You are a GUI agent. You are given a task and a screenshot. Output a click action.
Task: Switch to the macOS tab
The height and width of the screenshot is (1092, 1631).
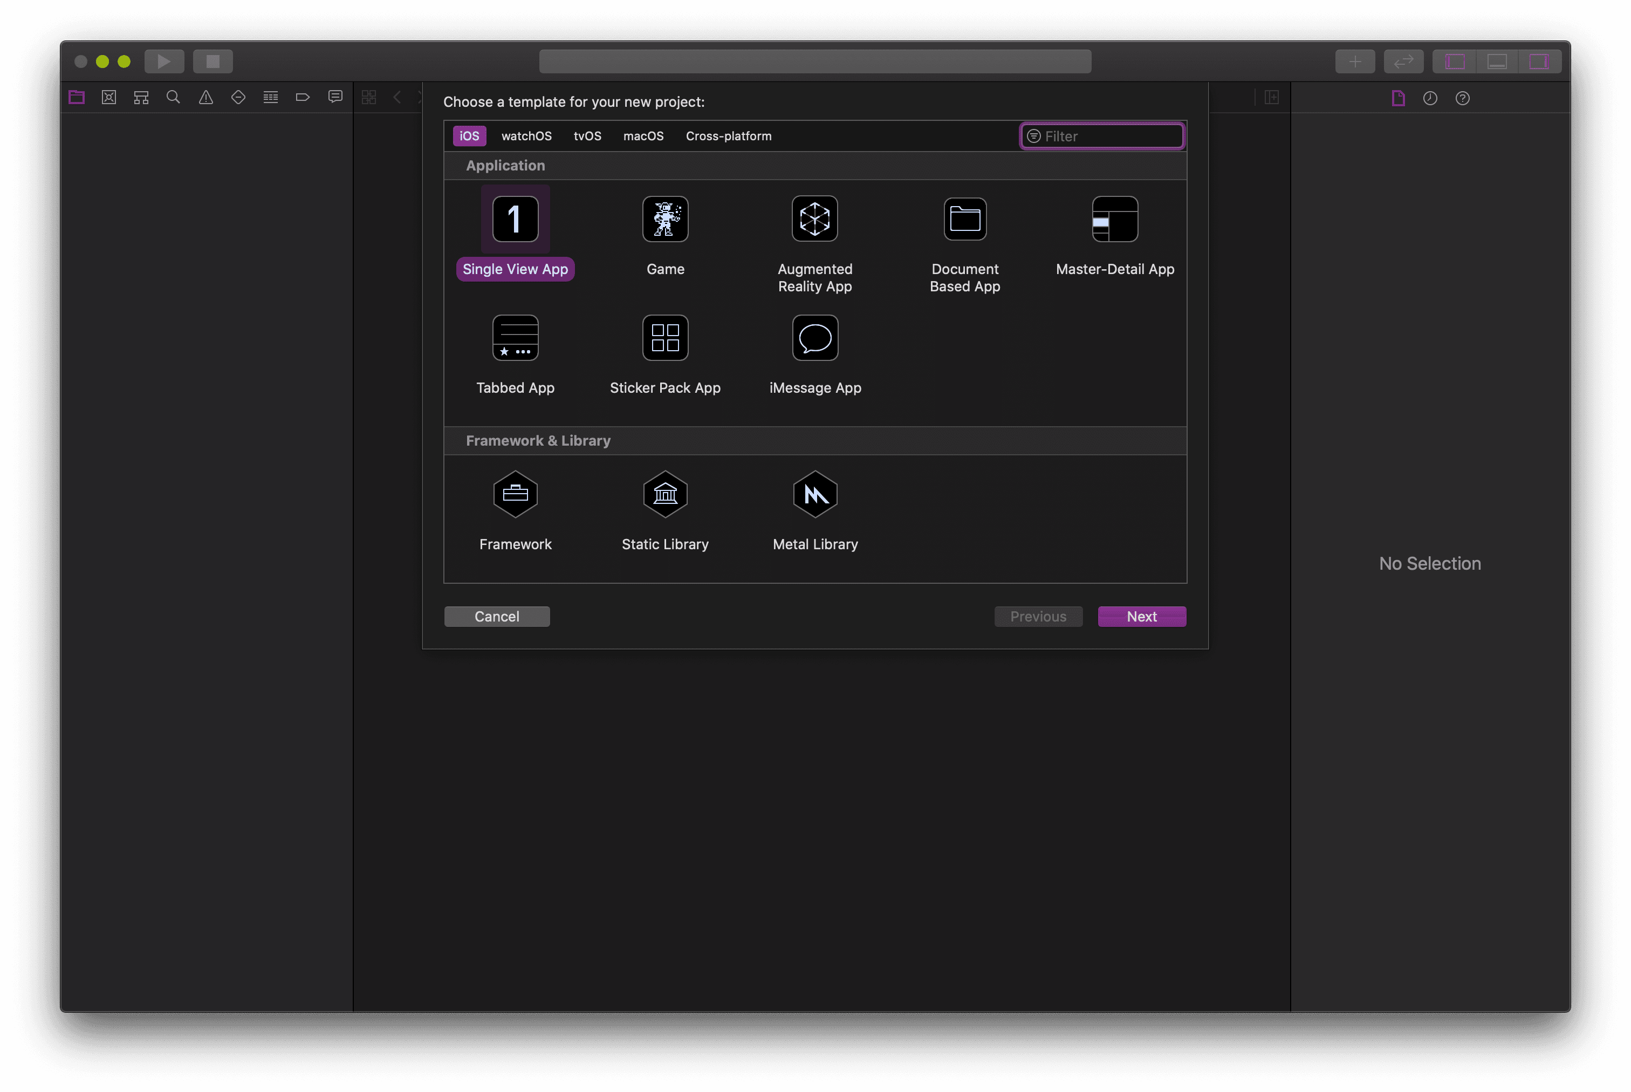(643, 136)
